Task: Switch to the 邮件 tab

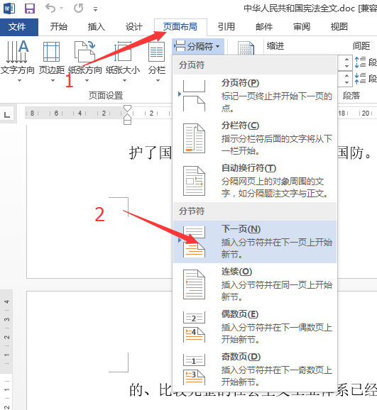Action: (x=264, y=27)
